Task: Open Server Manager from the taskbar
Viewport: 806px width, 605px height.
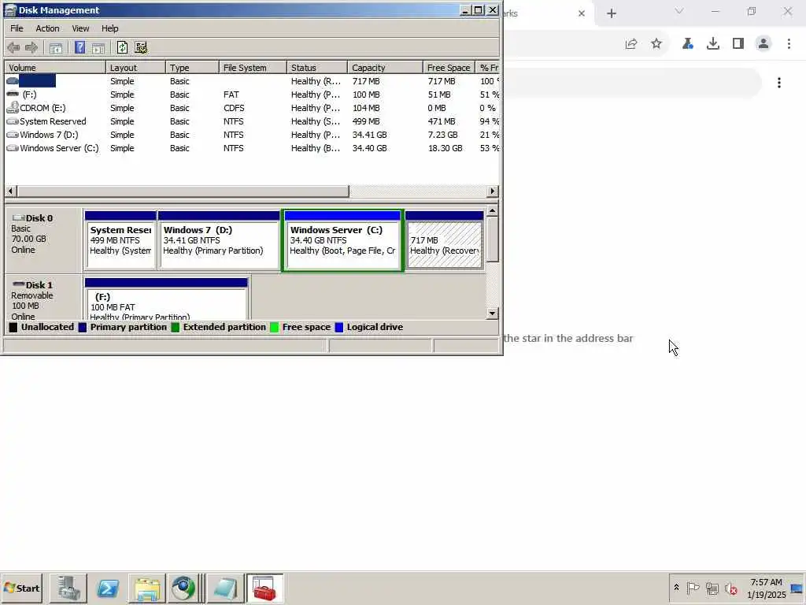Action: [68, 588]
